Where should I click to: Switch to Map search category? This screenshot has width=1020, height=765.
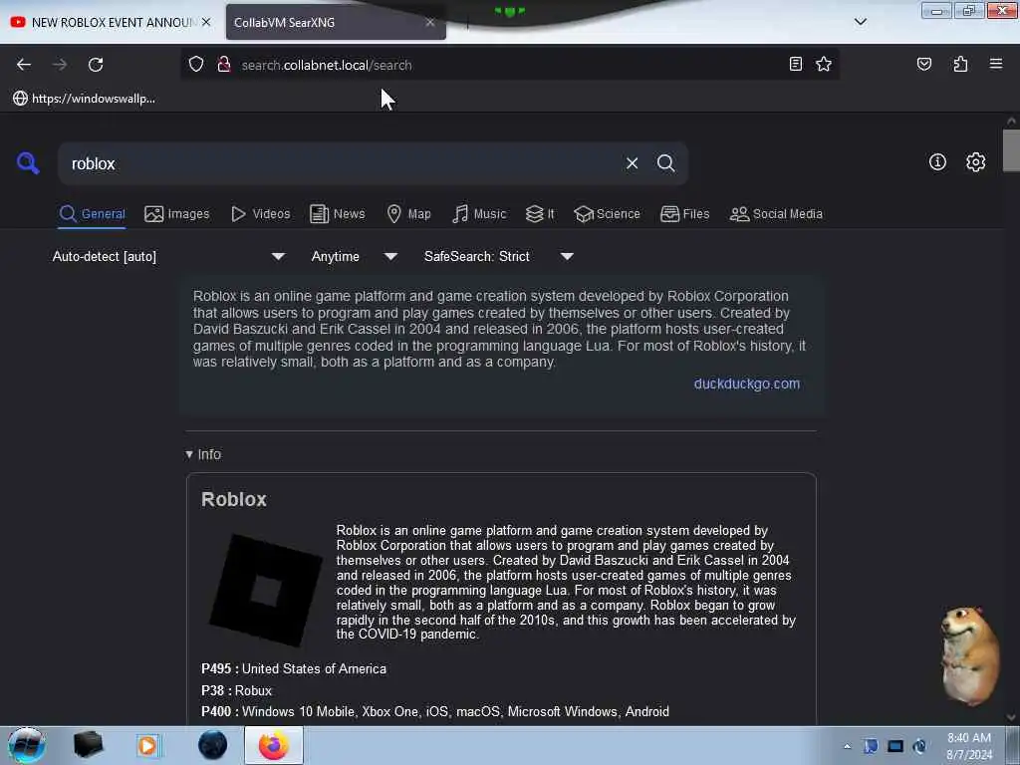(408, 214)
